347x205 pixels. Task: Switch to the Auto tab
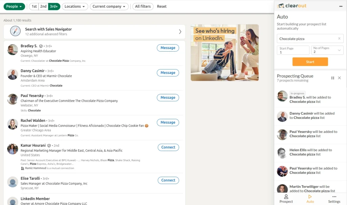pyautogui.click(x=310, y=199)
